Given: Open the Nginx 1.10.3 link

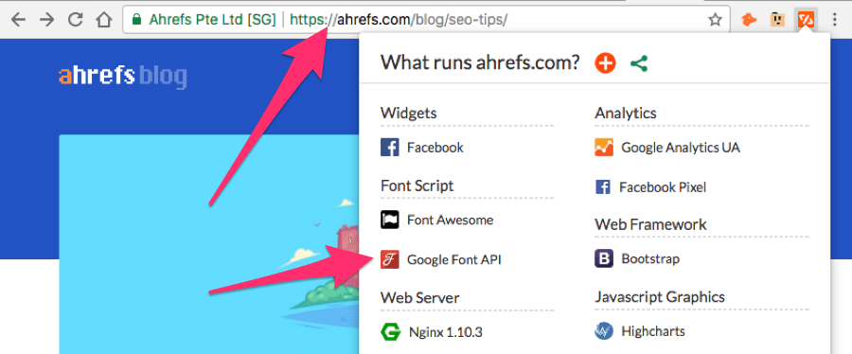Looking at the screenshot, I should (x=446, y=331).
